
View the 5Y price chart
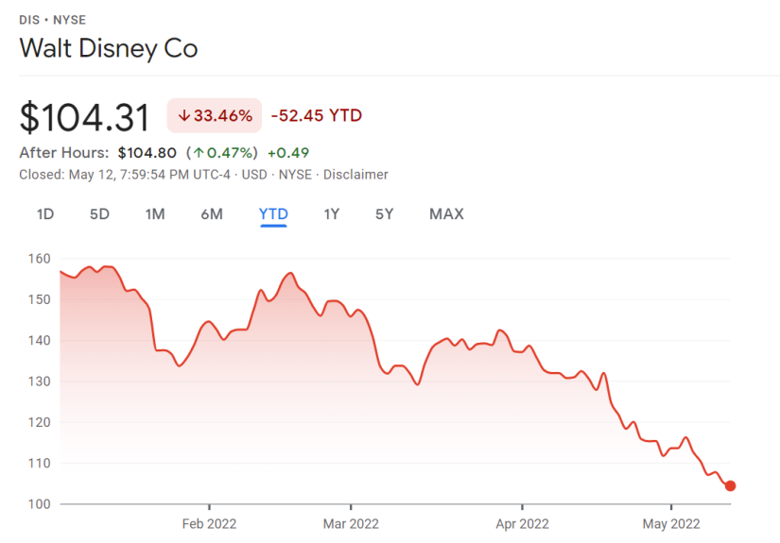click(384, 214)
